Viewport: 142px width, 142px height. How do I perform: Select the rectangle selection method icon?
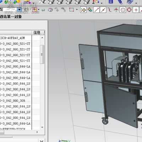[x=71, y=10]
